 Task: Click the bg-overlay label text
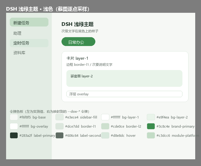pyautogui.click(x=39, y=126)
